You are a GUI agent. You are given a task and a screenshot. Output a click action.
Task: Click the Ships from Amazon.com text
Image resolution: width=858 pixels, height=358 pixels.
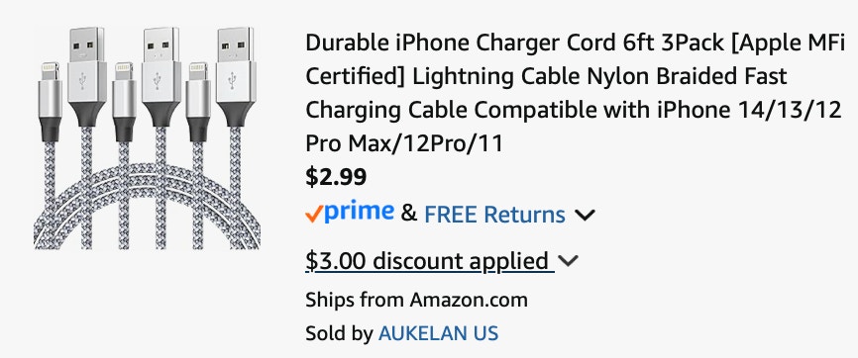[x=416, y=300]
